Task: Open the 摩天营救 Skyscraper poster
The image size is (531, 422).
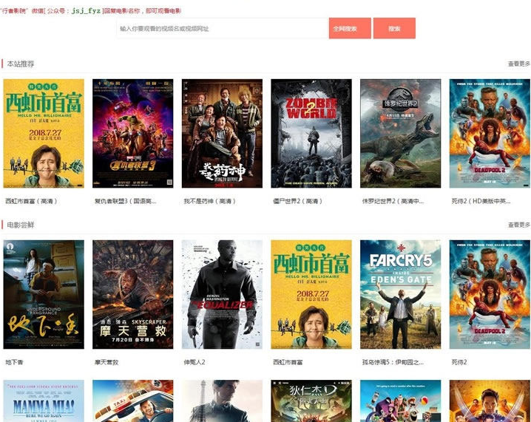Action: 133,294
